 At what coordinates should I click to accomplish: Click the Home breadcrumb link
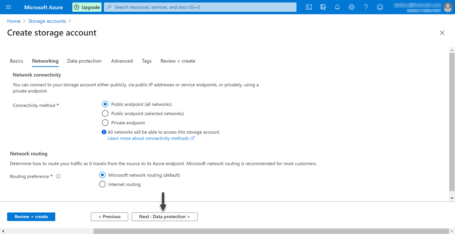pyautogui.click(x=14, y=21)
